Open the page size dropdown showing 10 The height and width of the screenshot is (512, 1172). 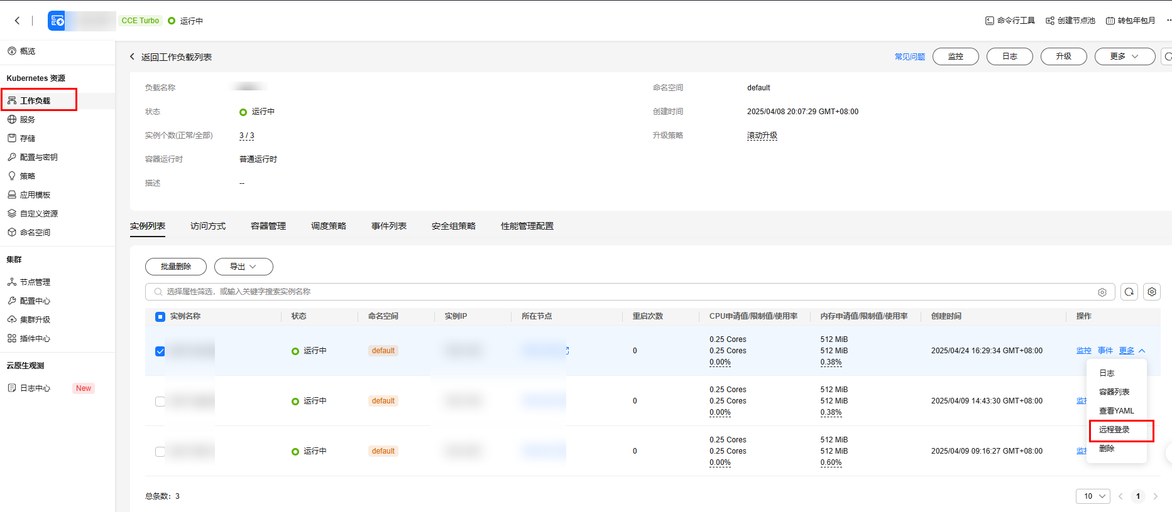[x=1093, y=496]
